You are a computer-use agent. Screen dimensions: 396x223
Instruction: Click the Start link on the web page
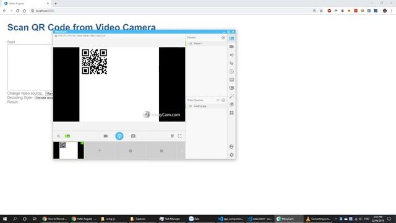pos(11,42)
